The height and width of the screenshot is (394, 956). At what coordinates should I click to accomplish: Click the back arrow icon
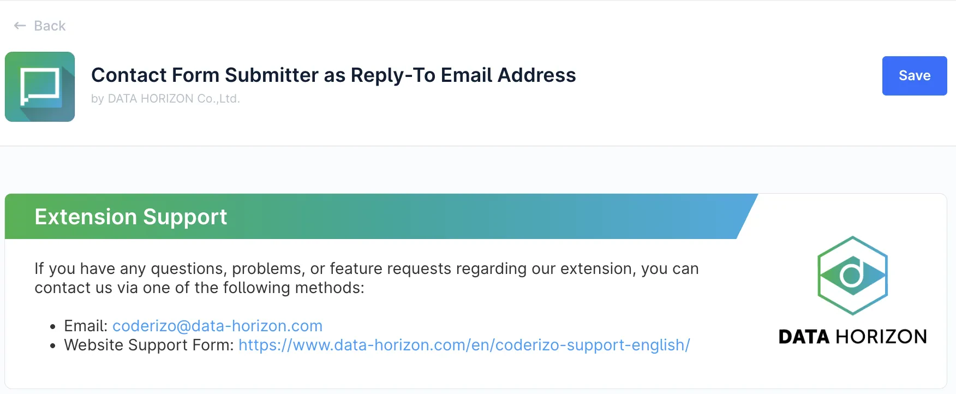click(20, 26)
